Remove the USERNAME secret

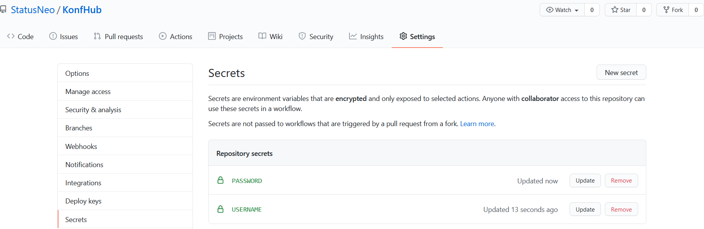(x=621, y=209)
